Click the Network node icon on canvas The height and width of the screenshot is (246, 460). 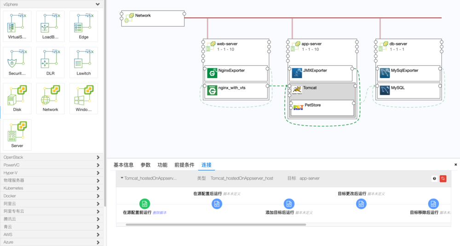[x=129, y=18]
